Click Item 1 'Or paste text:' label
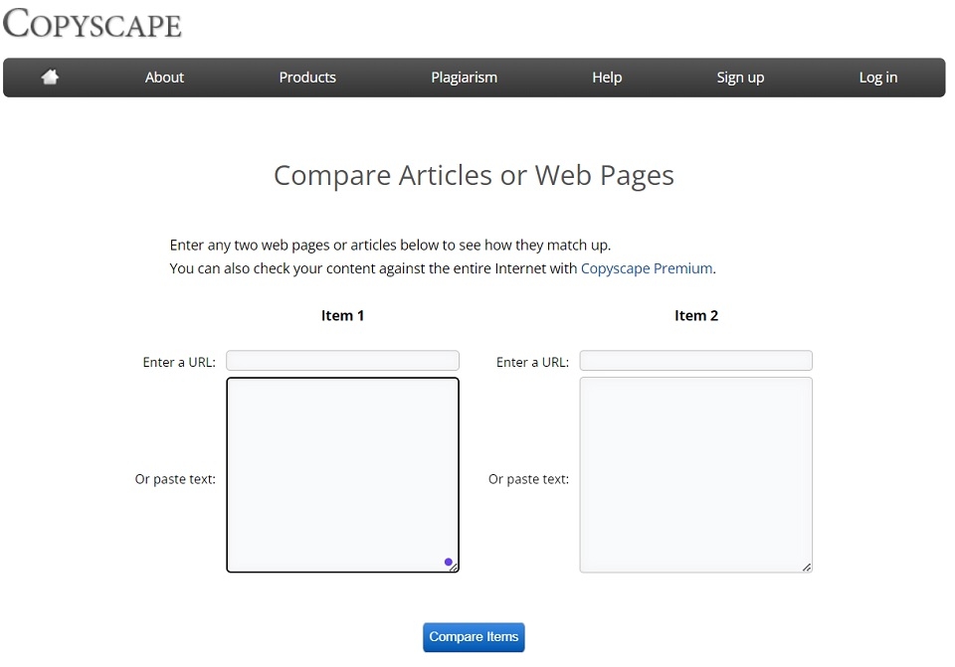Screen dimensions: 955x667 coord(175,479)
